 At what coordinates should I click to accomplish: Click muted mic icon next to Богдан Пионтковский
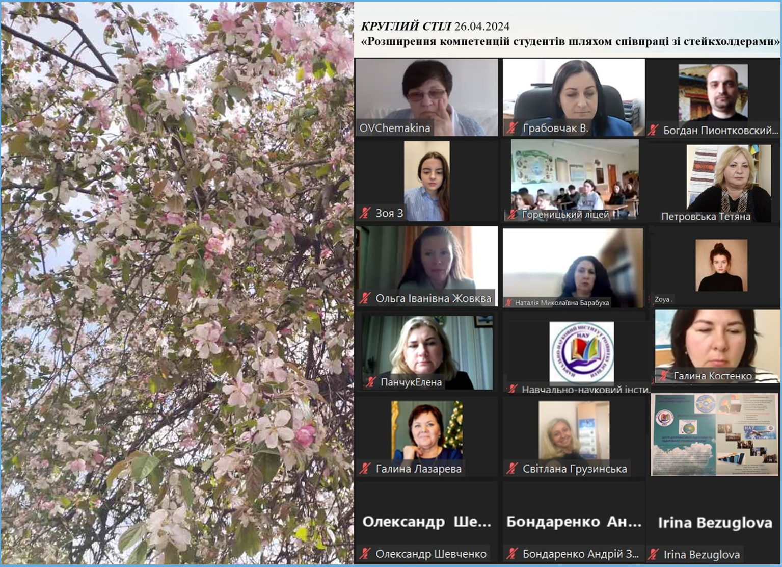(653, 131)
